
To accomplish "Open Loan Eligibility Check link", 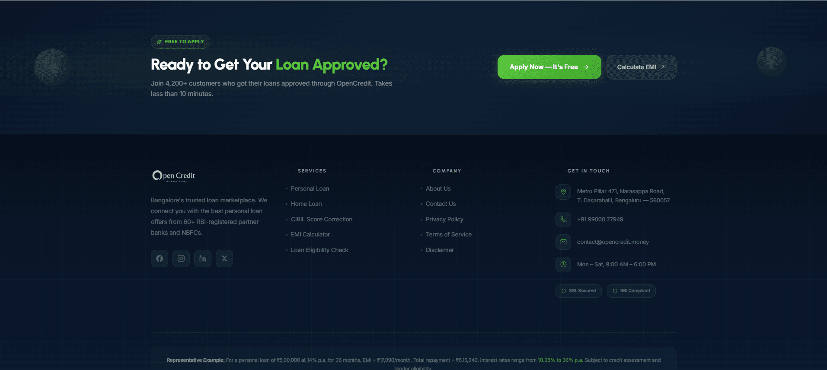I will [319, 250].
